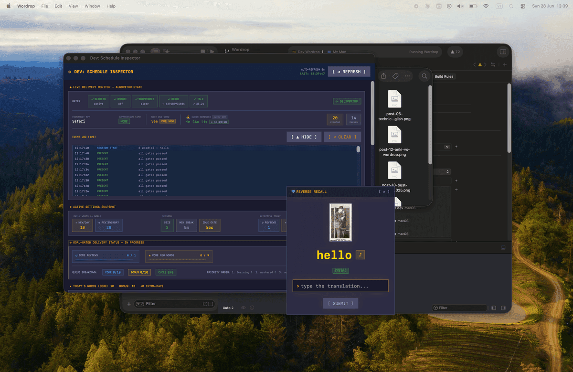This screenshot has width=573, height=372.
Task: Click the Finder search magnifier
Action: [x=424, y=76]
